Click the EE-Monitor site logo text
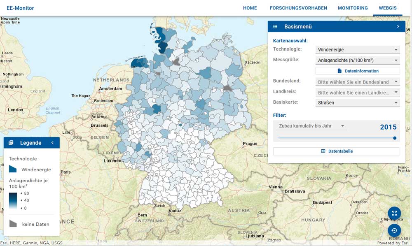This screenshot has height=246, width=412. coord(20,8)
